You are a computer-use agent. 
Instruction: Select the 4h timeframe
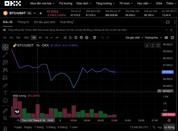click(40, 38)
